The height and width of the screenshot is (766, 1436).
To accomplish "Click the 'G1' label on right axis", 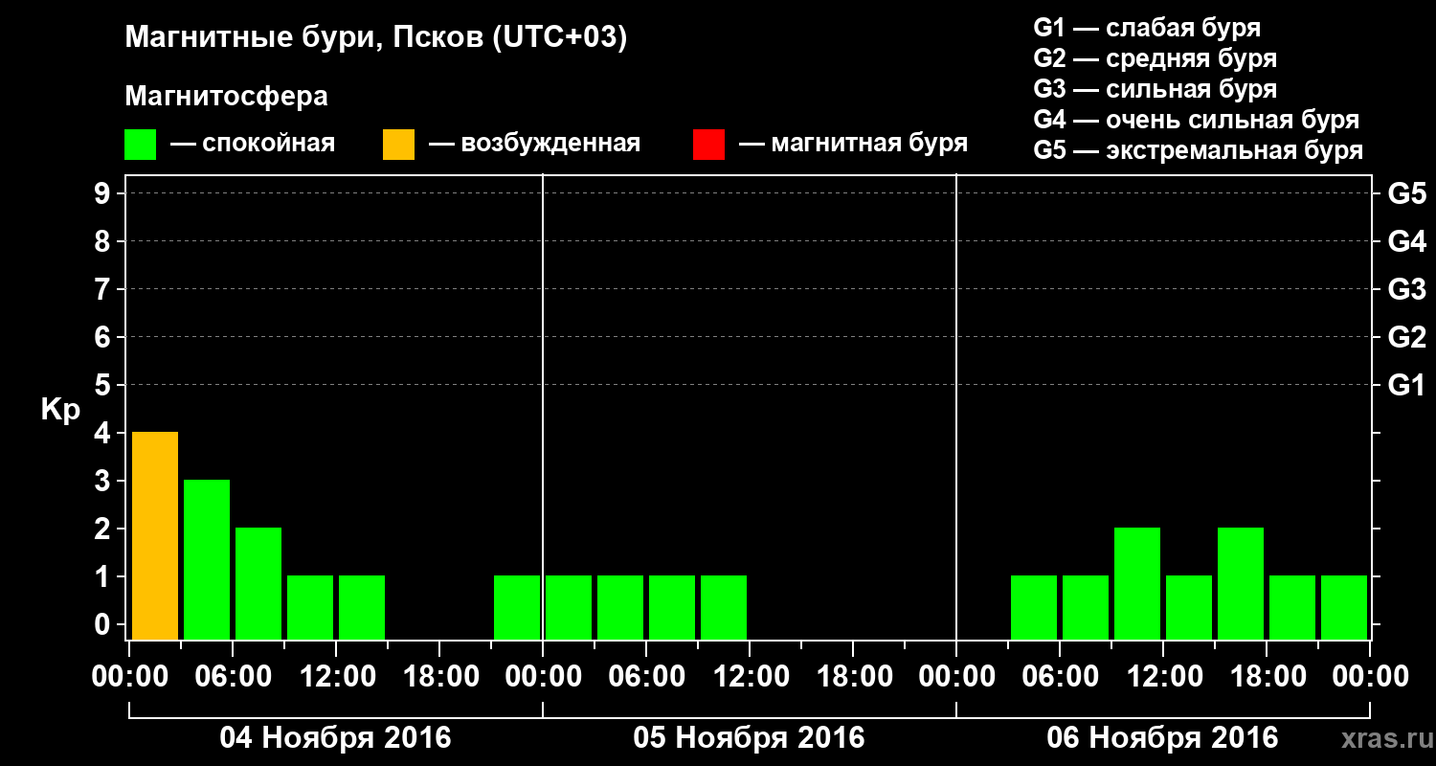I will [1406, 385].
